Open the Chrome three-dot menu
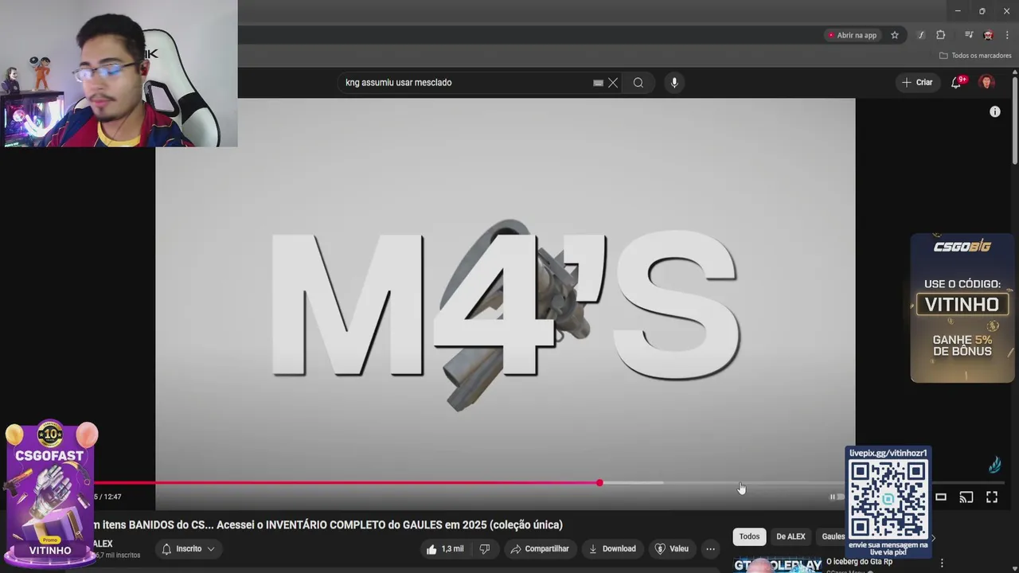Viewport: 1019px width, 573px height. [1007, 35]
